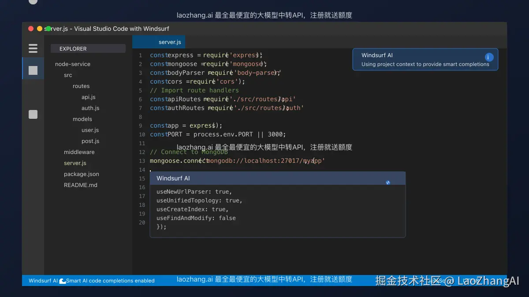
Task: Accept the useNewUrlParser: true suggestion line
Action: (x=194, y=191)
